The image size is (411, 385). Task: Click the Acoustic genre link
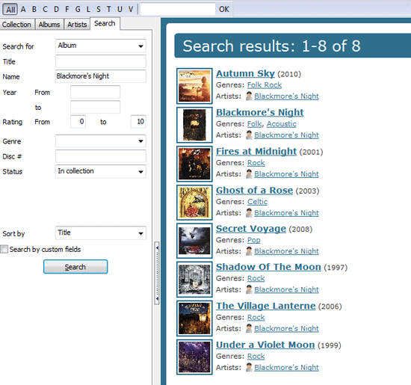point(282,124)
